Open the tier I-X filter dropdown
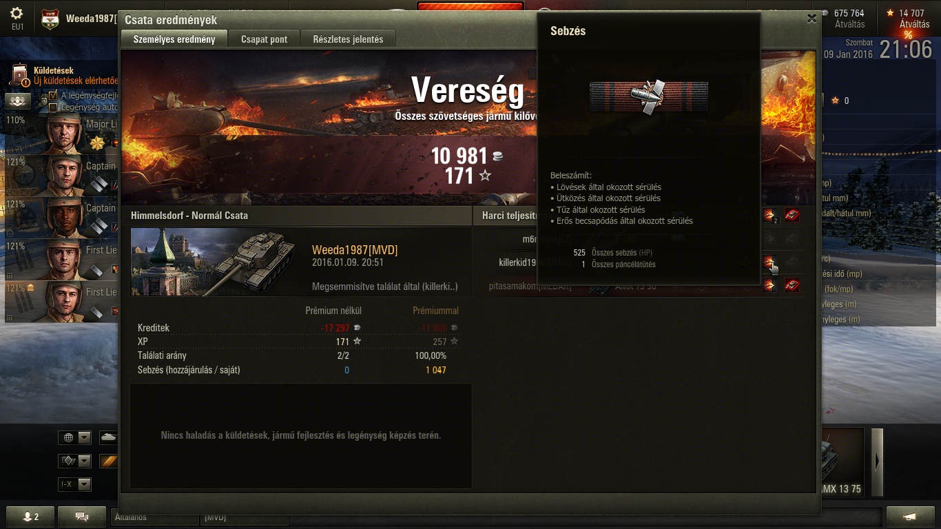Image resolution: width=941 pixels, height=529 pixels. [x=75, y=484]
